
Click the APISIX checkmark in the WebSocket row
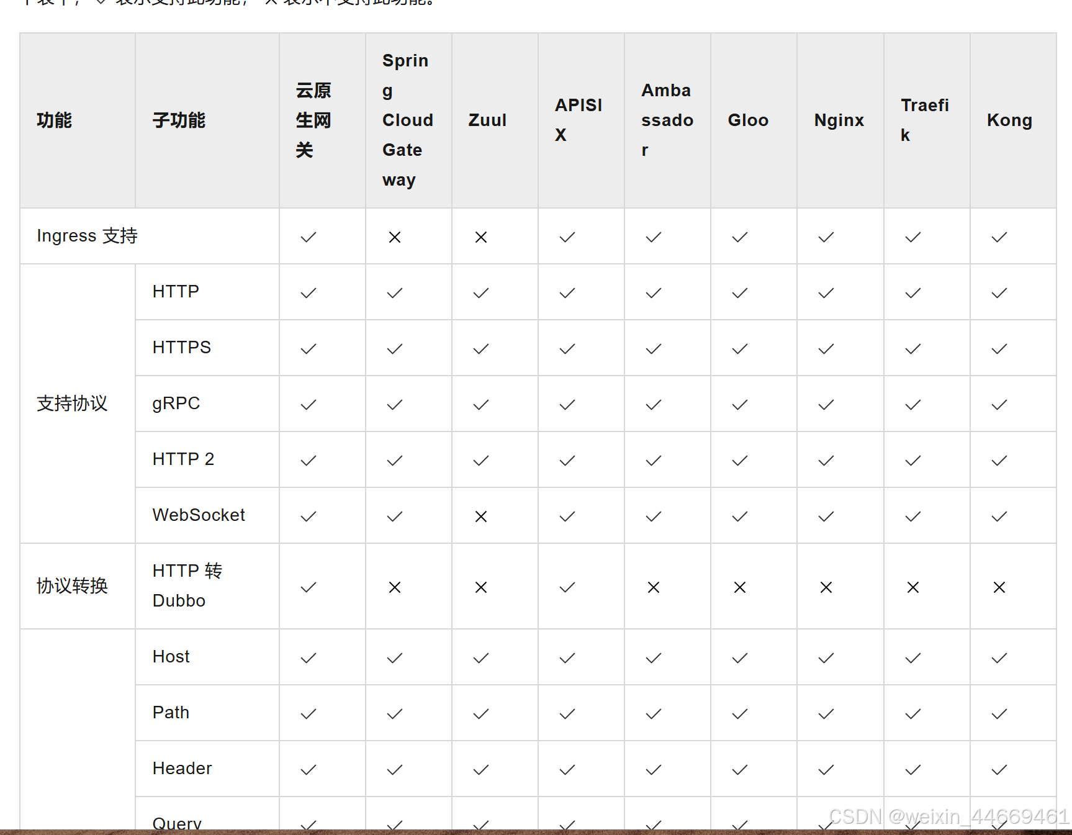[567, 517]
